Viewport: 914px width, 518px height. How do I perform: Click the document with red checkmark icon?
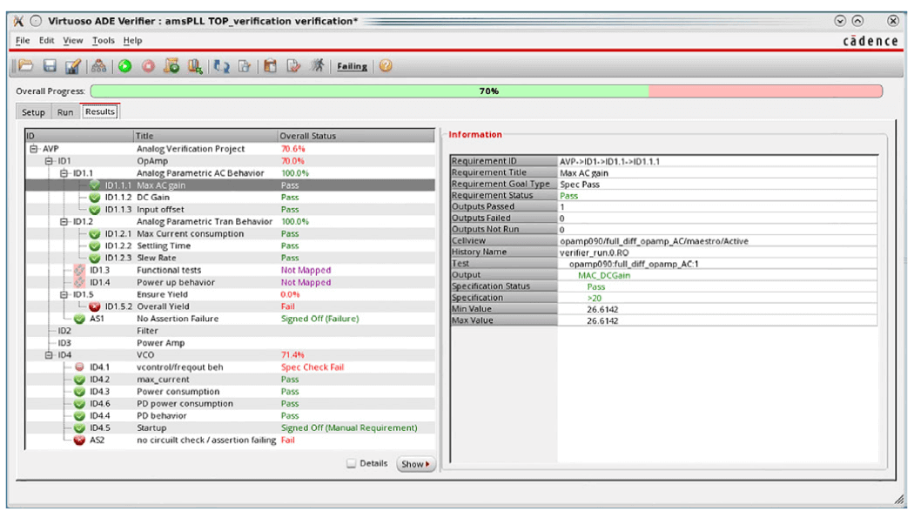(x=294, y=66)
